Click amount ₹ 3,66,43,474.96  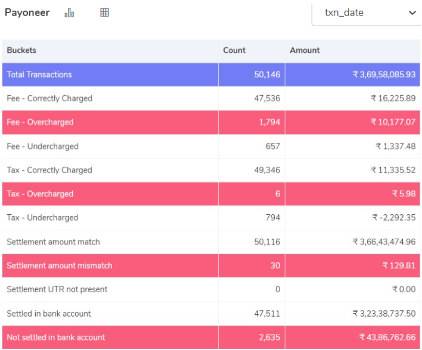click(384, 242)
